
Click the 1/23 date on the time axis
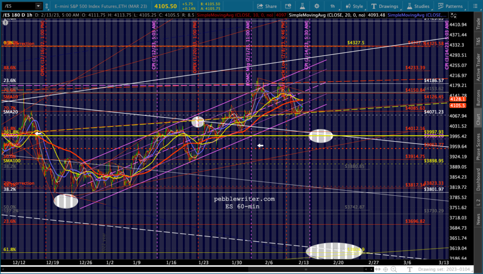tap(203, 263)
